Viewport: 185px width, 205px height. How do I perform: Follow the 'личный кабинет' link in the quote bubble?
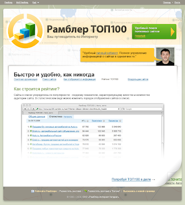pos(107,53)
